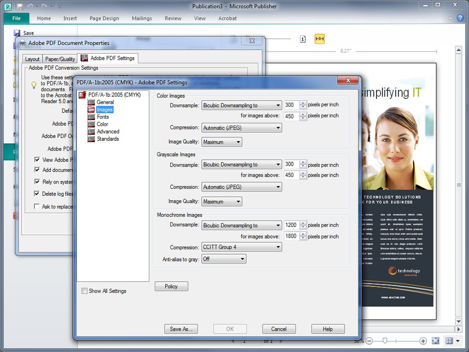
Task: Open the Anti-alias to gray dropdown
Action: pos(224,259)
